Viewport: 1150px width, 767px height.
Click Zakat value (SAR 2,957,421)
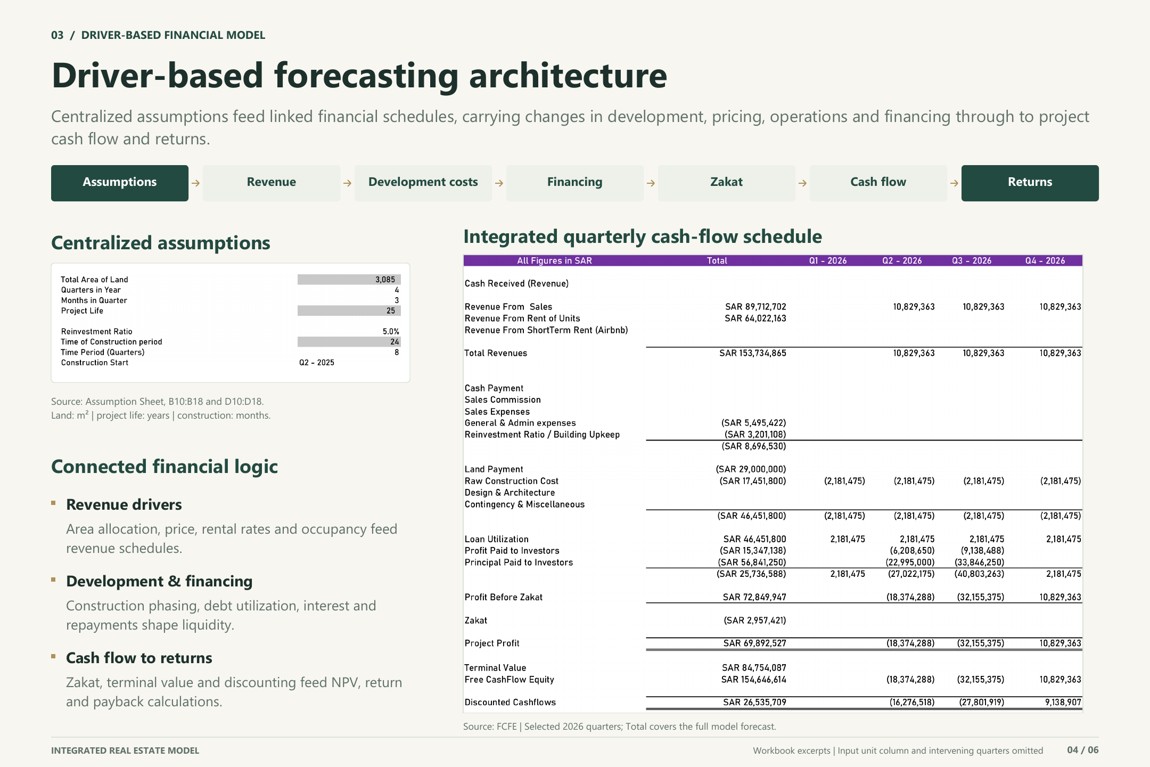(x=755, y=621)
